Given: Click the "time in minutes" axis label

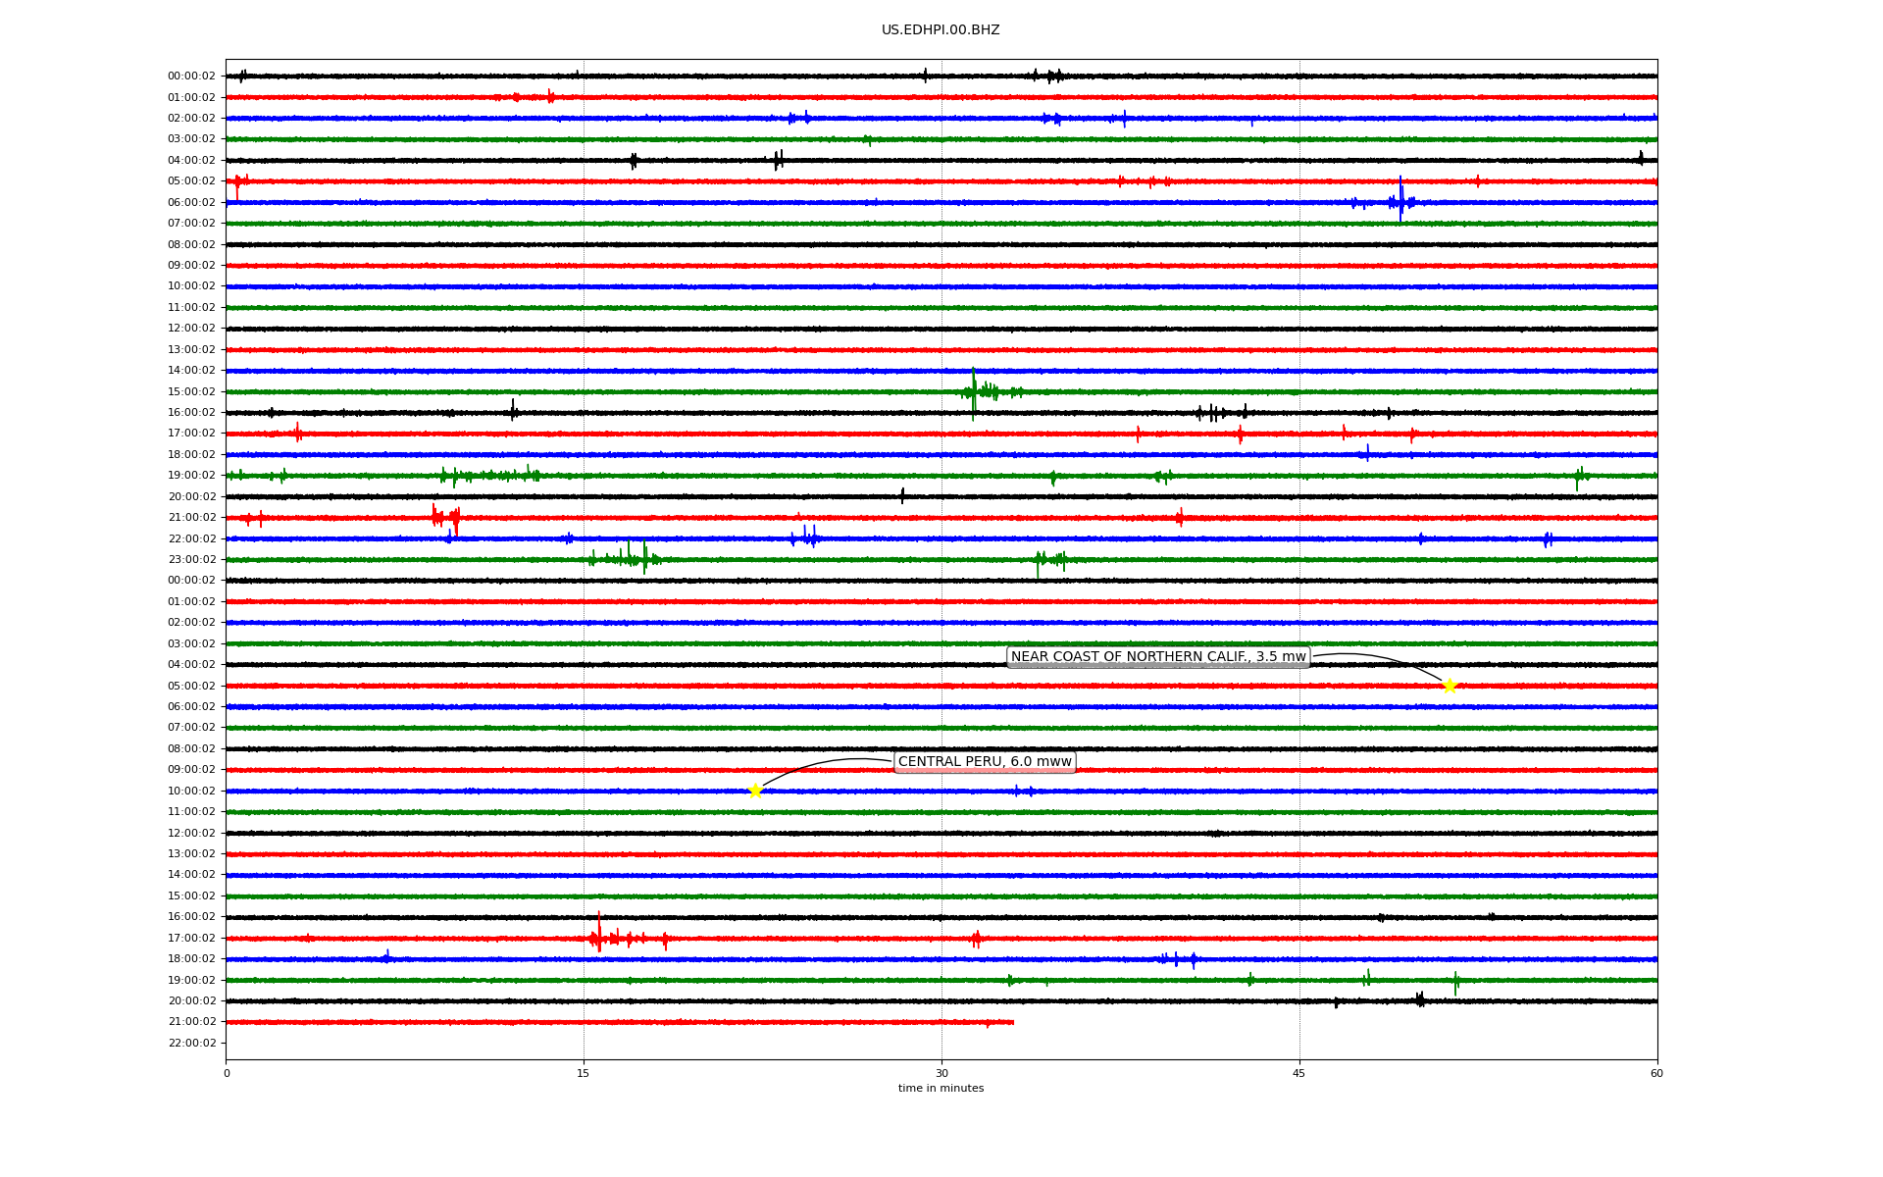Looking at the screenshot, I should 941,1088.
